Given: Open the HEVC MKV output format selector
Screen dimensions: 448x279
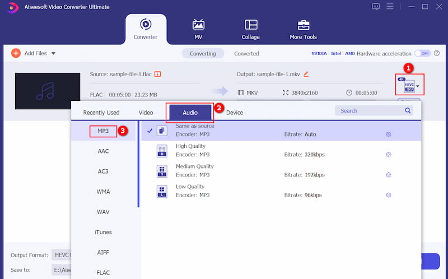Looking at the screenshot, I should tap(409, 85).
